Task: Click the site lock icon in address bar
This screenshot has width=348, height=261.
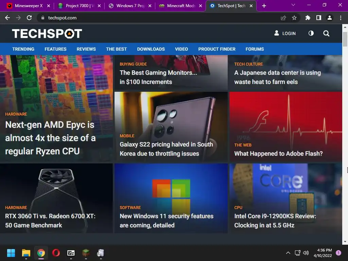Action: (x=43, y=18)
